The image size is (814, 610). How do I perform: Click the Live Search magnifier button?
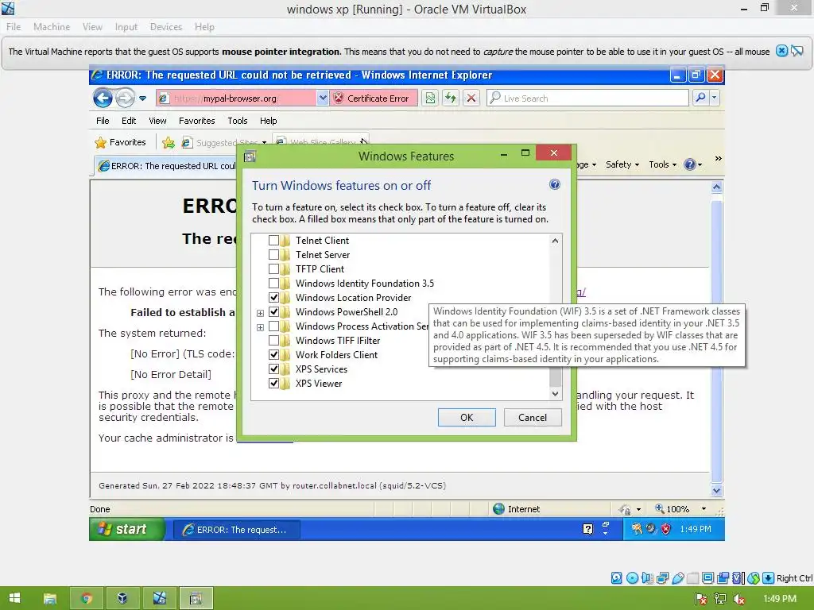[700, 98]
